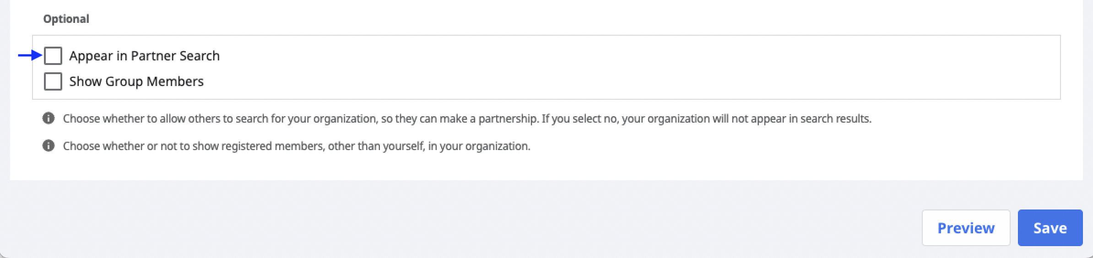Screen dimensions: 1093x258
Task: Select the 'Appear in Partner Search' label text
Action: click(x=145, y=56)
